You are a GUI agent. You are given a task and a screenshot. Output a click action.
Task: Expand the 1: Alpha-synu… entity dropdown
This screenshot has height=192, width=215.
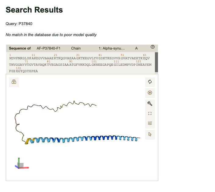tap(111, 48)
